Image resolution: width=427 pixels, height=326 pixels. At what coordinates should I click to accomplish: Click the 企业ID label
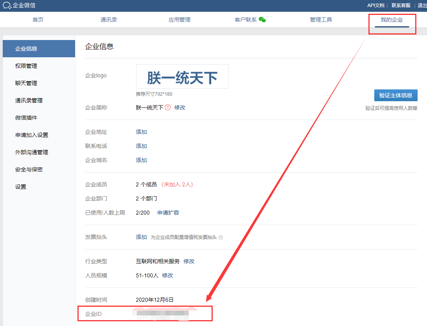pos(94,314)
